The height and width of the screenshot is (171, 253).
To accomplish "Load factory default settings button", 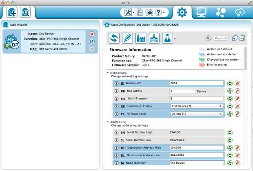I will tap(141, 38).
